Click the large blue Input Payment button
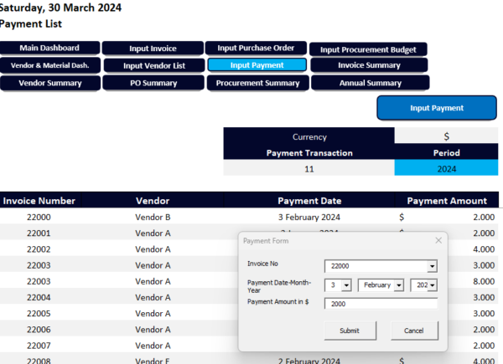Screen dimensions: 503x364 pos(436,108)
